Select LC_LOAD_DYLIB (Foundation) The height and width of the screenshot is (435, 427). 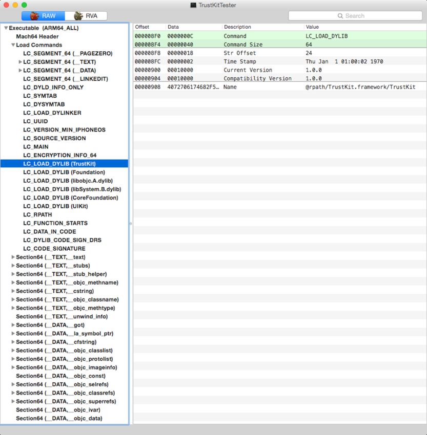64,172
